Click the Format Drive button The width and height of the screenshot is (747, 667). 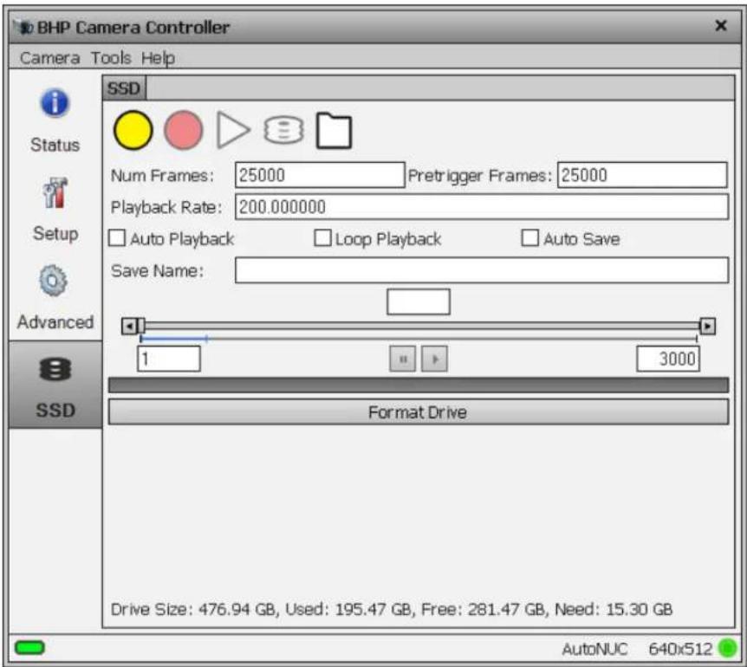click(419, 411)
